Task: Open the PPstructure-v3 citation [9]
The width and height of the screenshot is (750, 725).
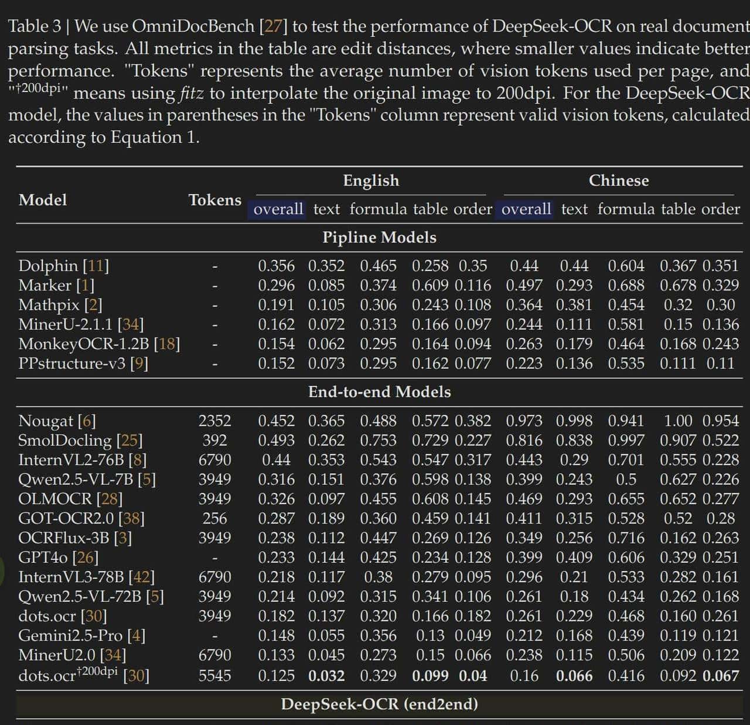Action: tap(139, 364)
